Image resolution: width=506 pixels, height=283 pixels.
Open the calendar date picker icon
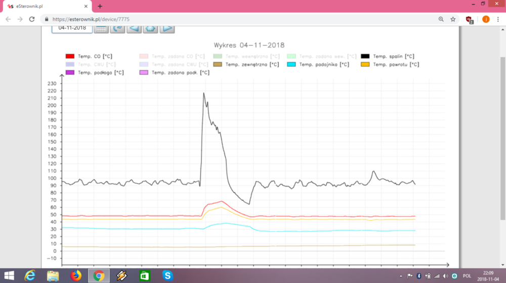101,28
